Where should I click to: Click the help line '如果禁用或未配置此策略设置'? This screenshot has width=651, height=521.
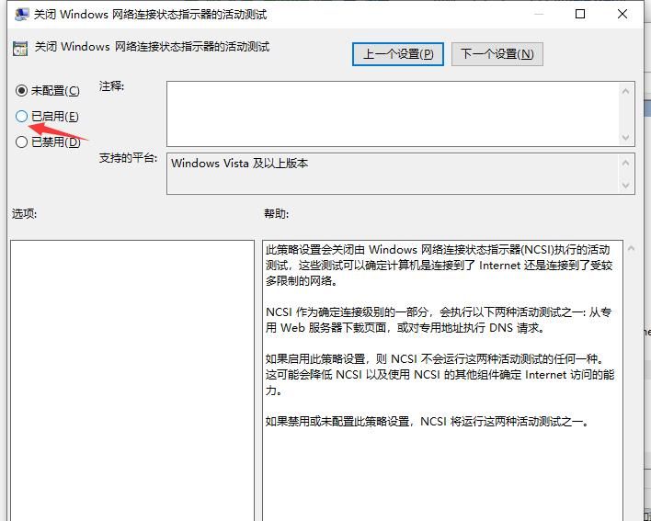tap(428, 422)
